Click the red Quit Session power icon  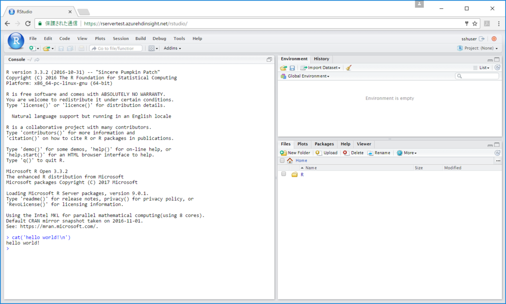tap(494, 39)
